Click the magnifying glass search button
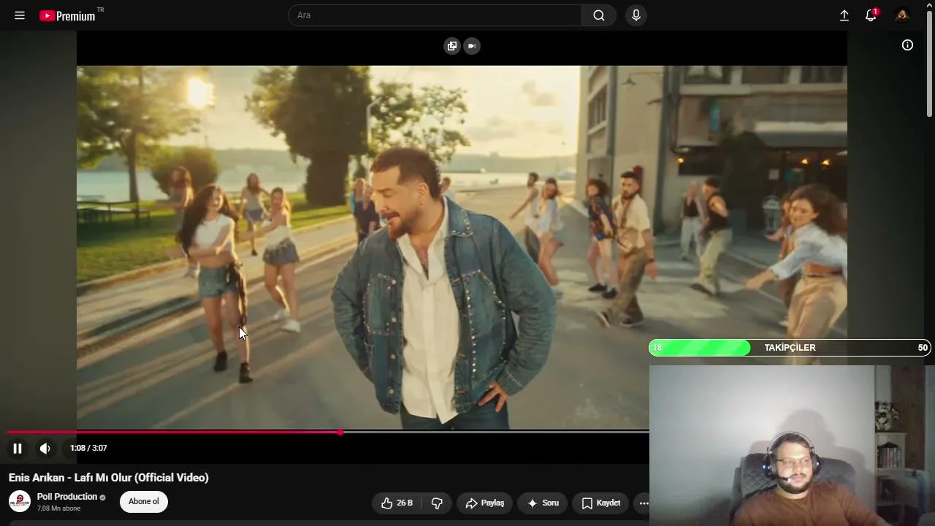 click(599, 15)
